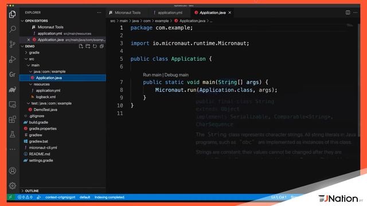
Task: Click the Ln 1, Col 1 cursor position
Action: (279, 197)
